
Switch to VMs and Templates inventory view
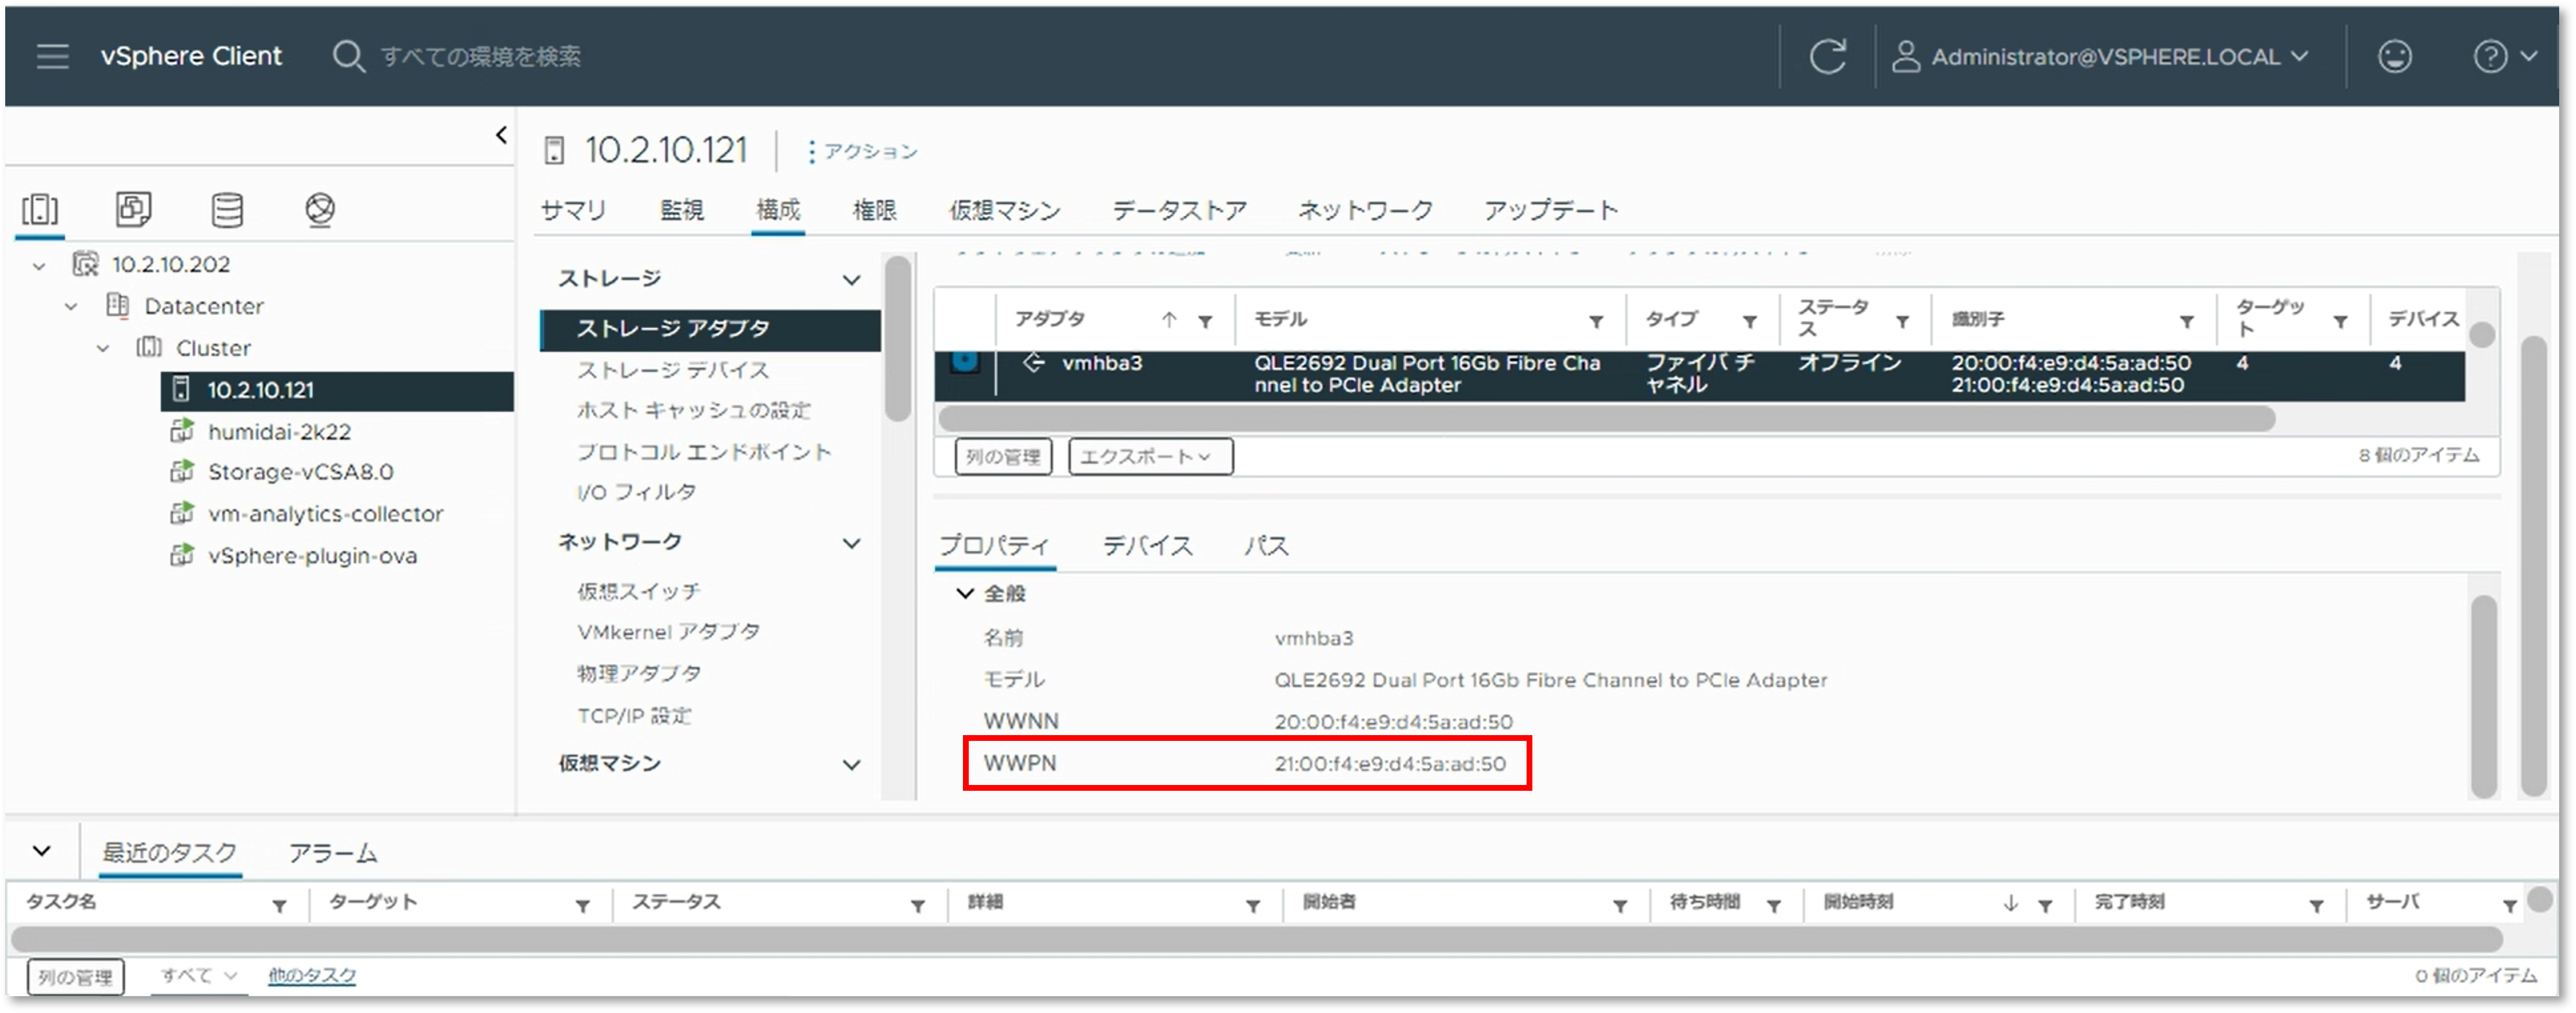133,209
